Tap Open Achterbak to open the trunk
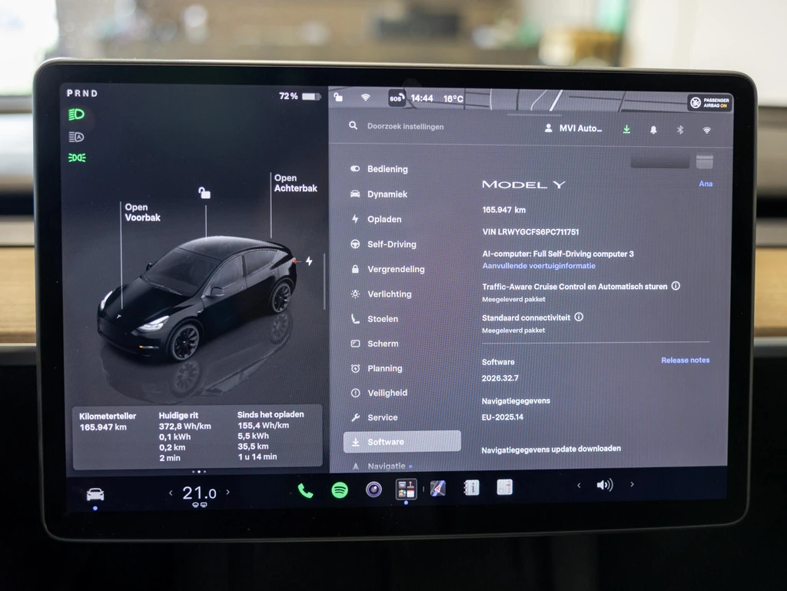Viewport: 787px width, 591px height. (x=296, y=183)
